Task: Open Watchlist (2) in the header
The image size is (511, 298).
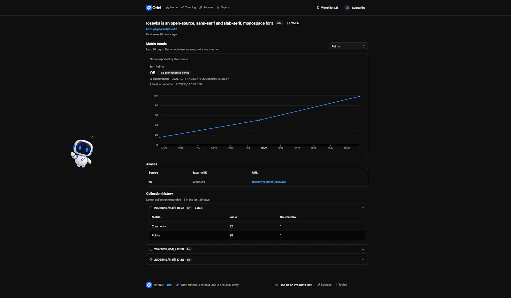Action: (327, 8)
